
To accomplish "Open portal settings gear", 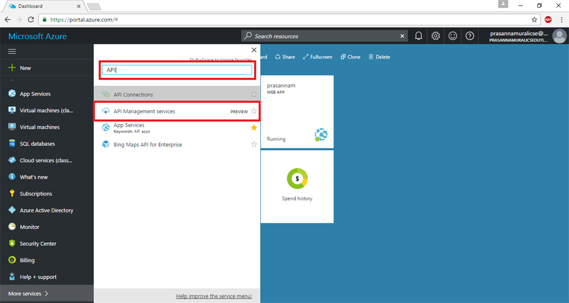I will click(436, 36).
